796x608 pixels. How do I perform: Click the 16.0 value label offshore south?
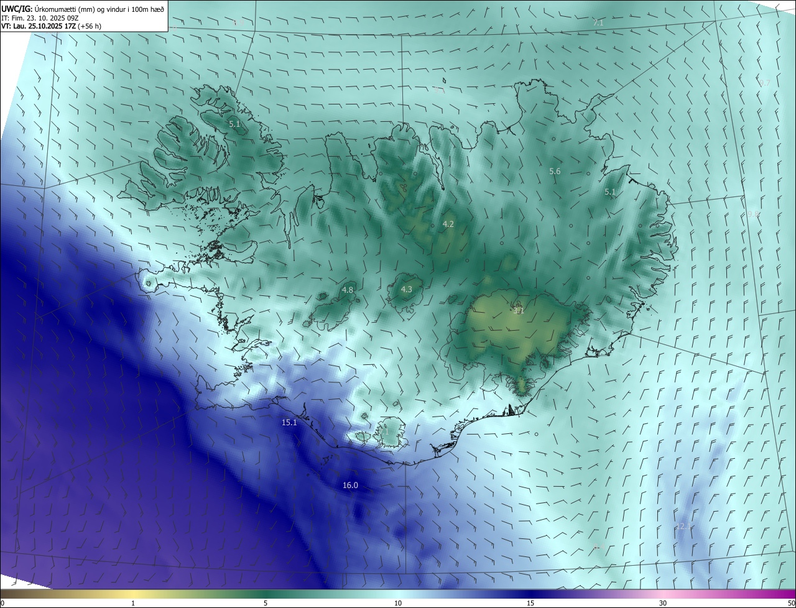[x=350, y=485]
